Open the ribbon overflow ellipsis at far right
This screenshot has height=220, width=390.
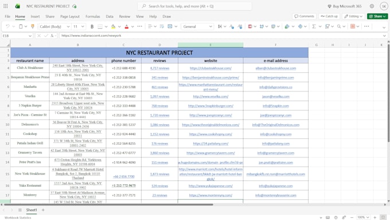[366, 26]
